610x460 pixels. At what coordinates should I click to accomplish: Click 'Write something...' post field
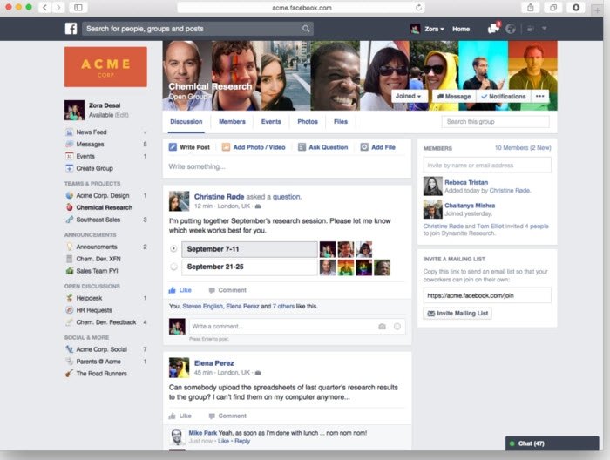(287, 166)
